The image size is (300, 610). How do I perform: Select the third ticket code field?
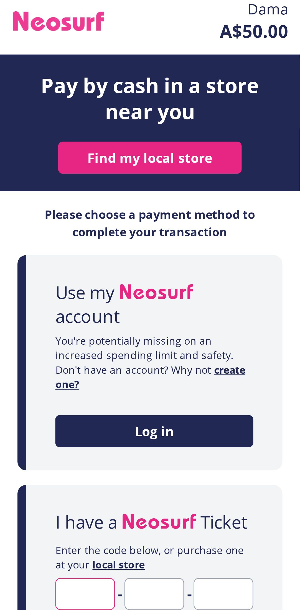coord(223,594)
